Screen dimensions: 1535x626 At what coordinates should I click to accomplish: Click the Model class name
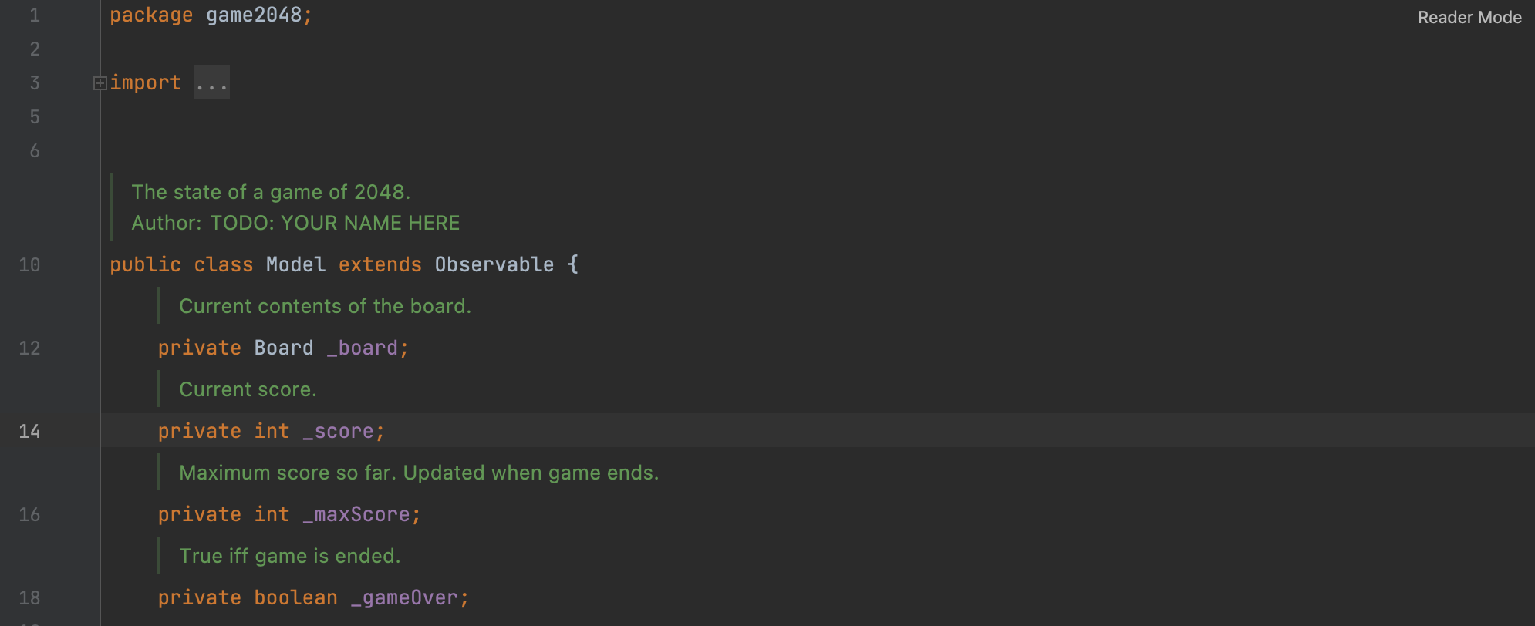click(295, 264)
